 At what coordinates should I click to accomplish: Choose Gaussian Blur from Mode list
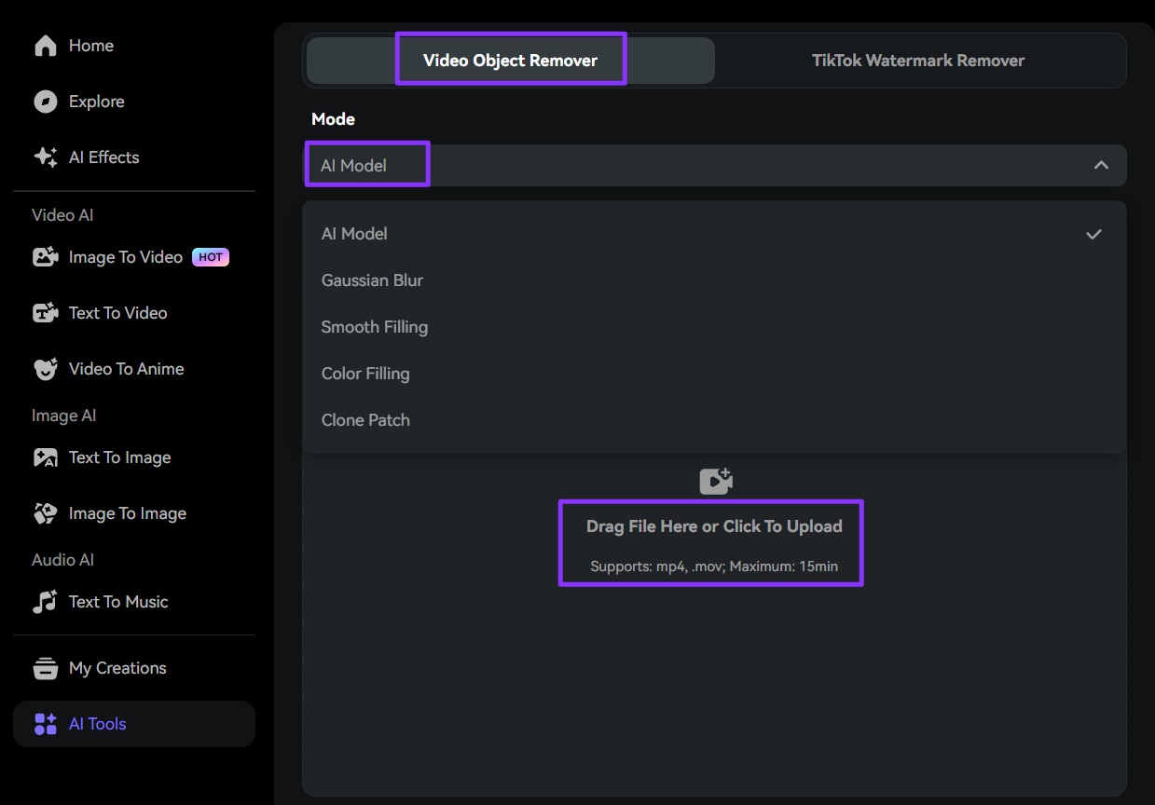pyautogui.click(x=372, y=280)
